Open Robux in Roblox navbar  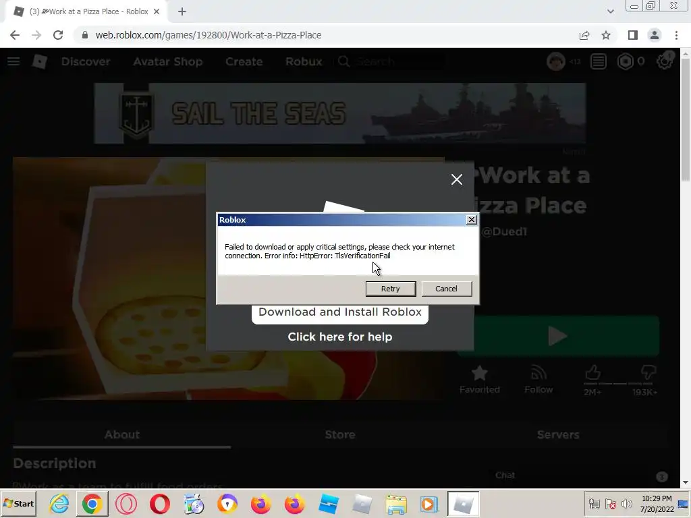(x=304, y=61)
